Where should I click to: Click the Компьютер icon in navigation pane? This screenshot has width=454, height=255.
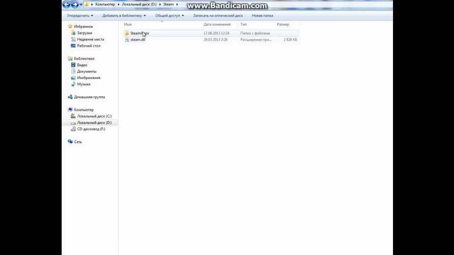click(70, 109)
